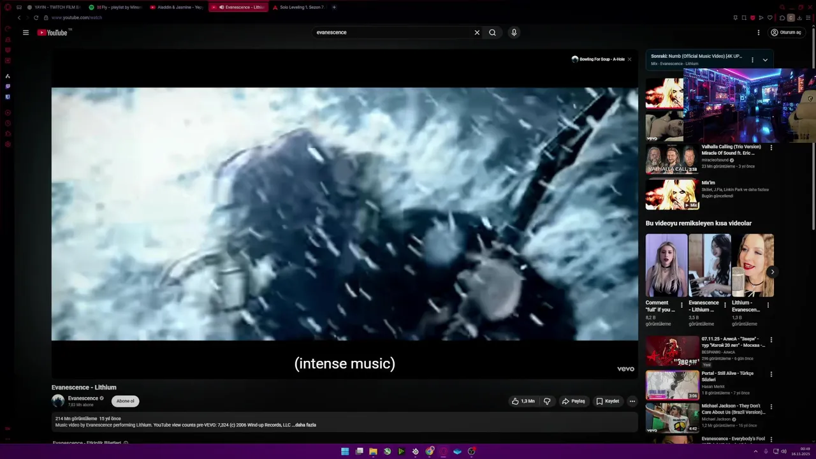Switch to Fly playlist Spotify tab
Viewport: 816px width, 459px height.
pyautogui.click(x=115, y=7)
